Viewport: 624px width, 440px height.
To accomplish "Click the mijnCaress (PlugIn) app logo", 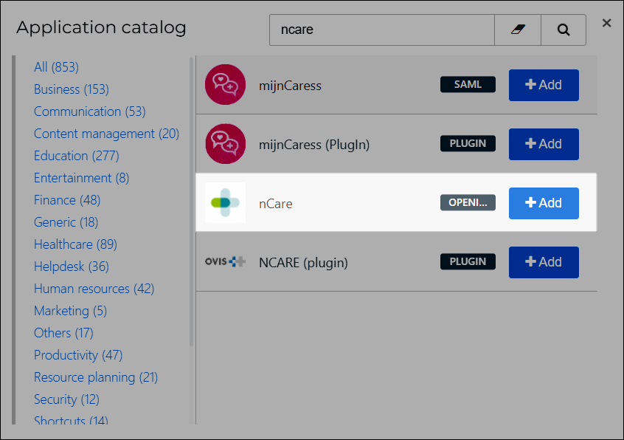I will pos(225,144).
